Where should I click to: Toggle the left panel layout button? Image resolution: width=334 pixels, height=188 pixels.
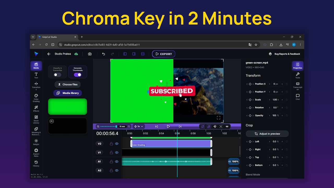tap(125, 54)
